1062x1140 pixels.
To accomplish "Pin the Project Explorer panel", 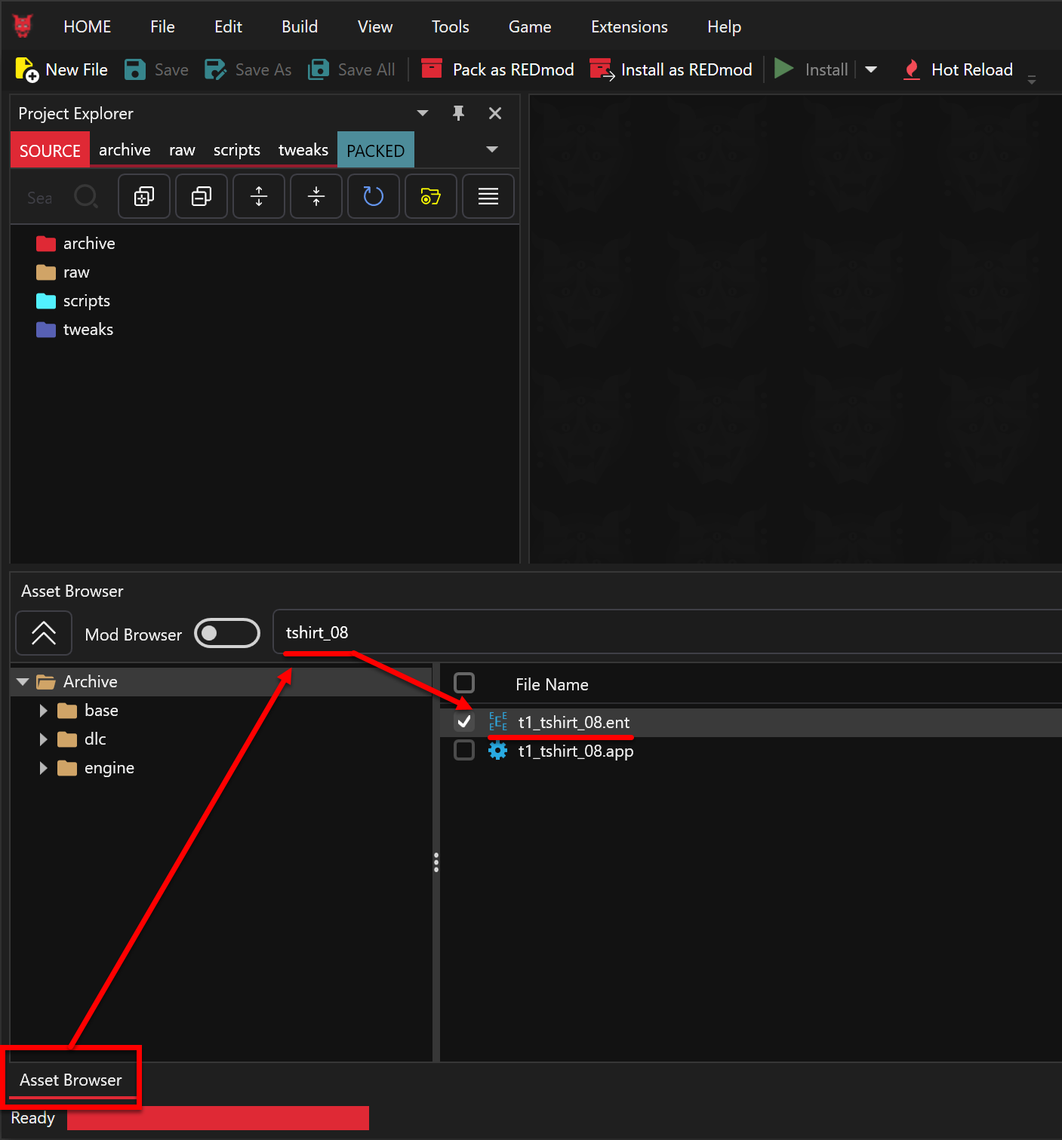I will tap(458, 113).
